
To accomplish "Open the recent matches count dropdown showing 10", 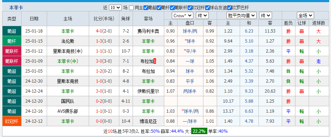I will [x=115, y=8].
